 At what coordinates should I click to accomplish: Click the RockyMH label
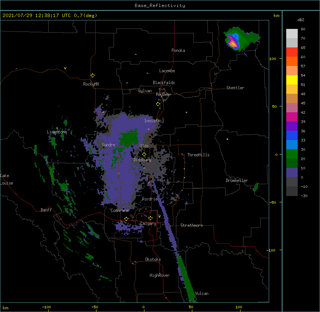pyautogui.click(x=91, y=84)
